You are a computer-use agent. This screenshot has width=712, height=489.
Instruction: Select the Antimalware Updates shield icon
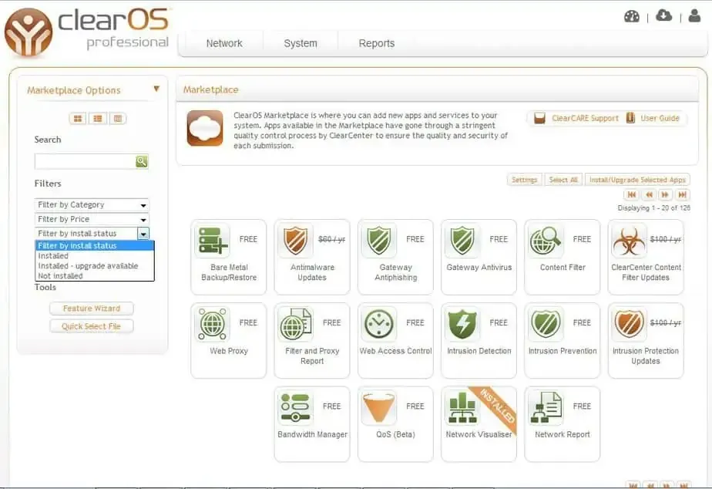295,241
